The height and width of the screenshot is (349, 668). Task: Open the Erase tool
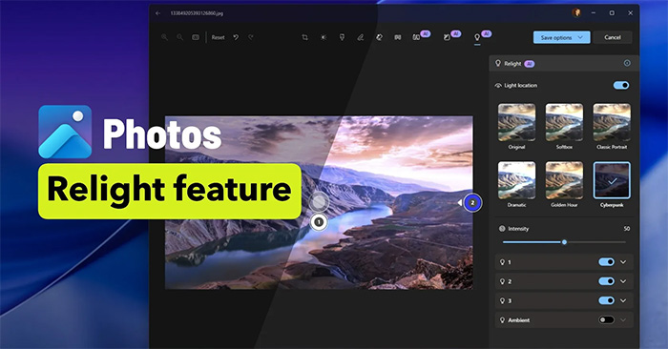click(379, 37)
